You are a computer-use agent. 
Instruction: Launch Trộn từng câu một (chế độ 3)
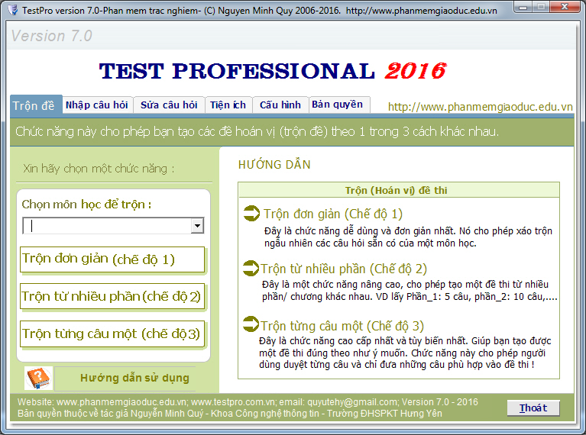coord(112,333)
